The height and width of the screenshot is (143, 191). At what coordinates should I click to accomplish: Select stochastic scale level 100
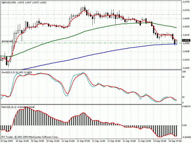click(x=184, y=72)
